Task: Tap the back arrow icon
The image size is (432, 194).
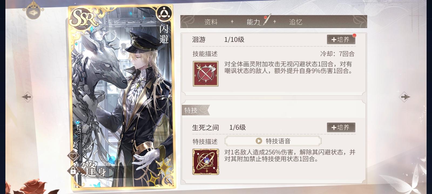Action: point(33,13)
